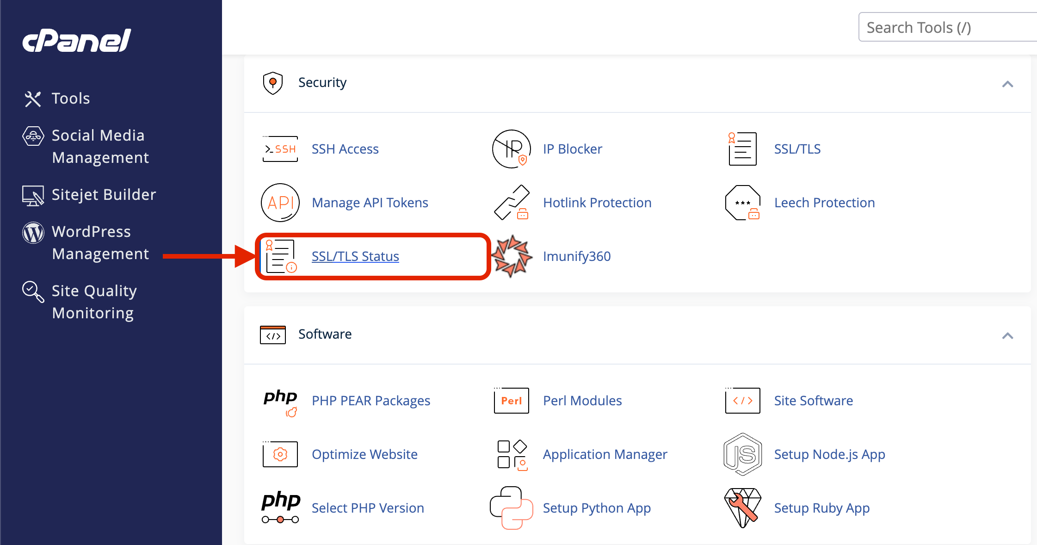
Task: Click the Site Quality Monitoring magnifier icon
Action: (x=33, y=292)
